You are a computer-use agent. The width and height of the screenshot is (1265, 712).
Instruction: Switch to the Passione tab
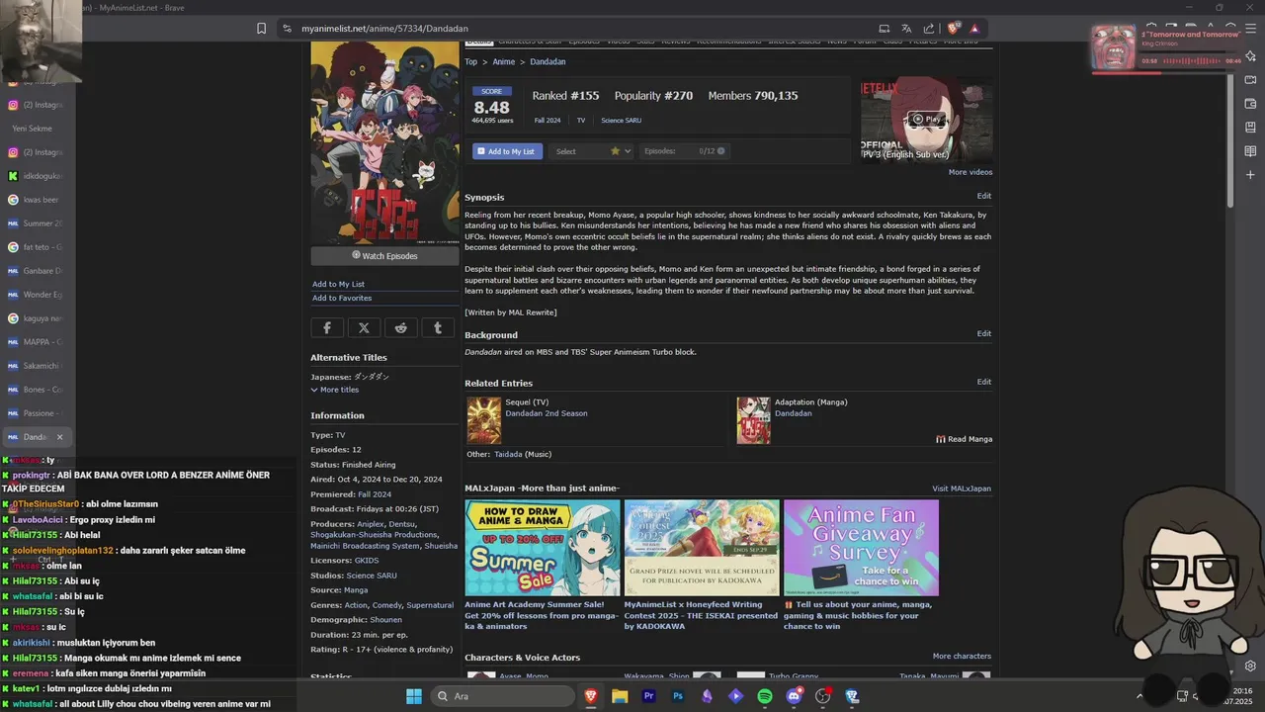point(38,413)
